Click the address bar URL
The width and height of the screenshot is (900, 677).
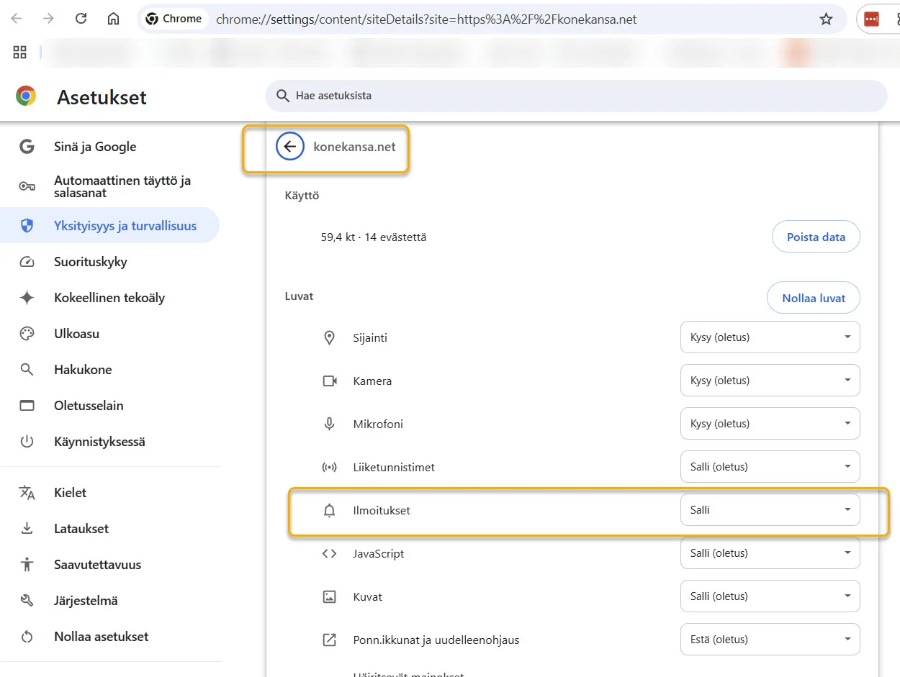pos(426,19)
